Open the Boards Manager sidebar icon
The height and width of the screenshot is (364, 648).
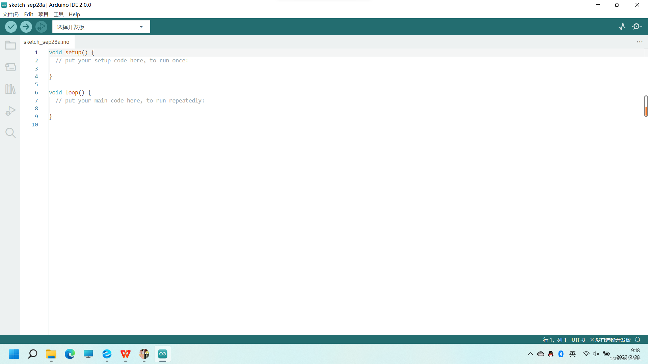10,67
